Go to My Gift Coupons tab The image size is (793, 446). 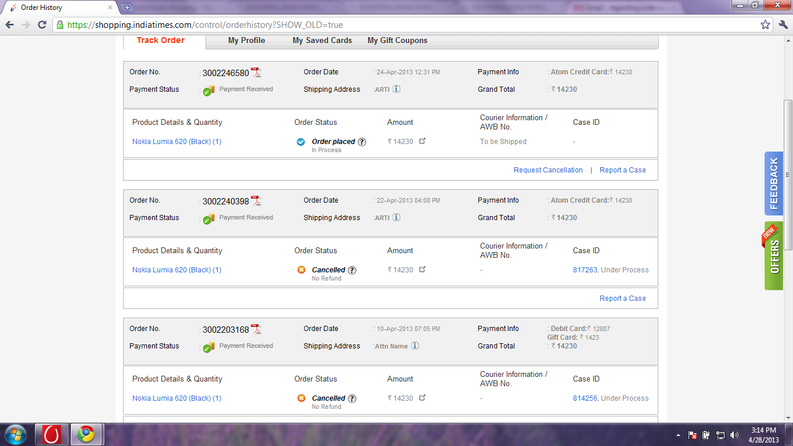coord(397,41)
